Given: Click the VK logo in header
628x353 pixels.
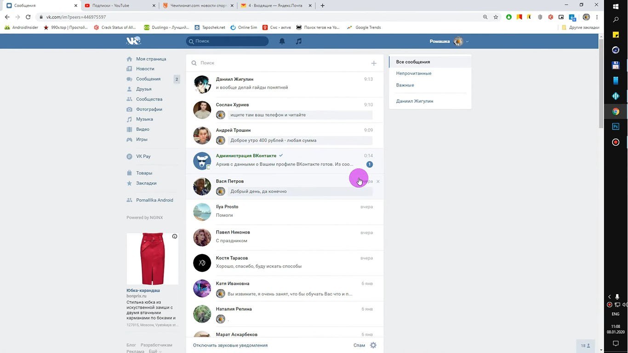Looking at the screenshot, I should 133,41.
